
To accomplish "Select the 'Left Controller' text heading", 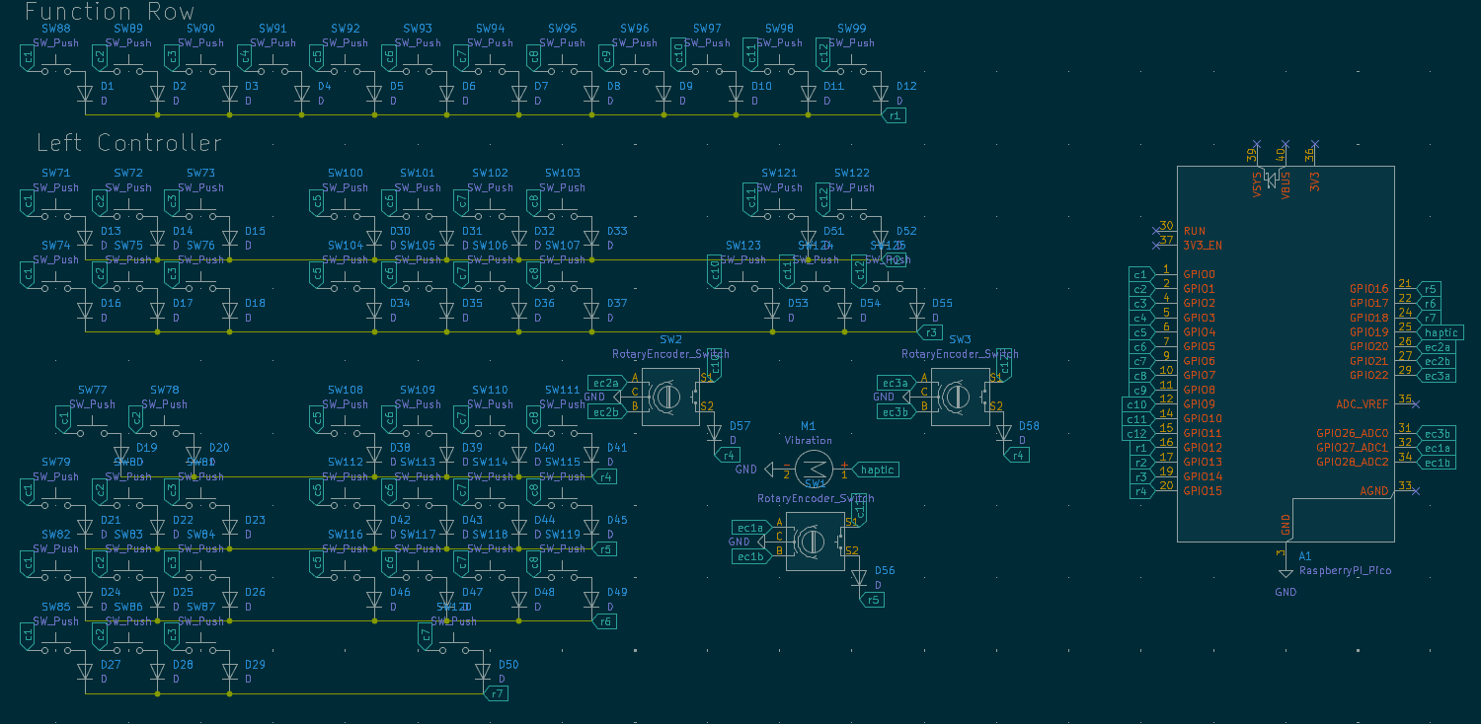I will [129, 143].
